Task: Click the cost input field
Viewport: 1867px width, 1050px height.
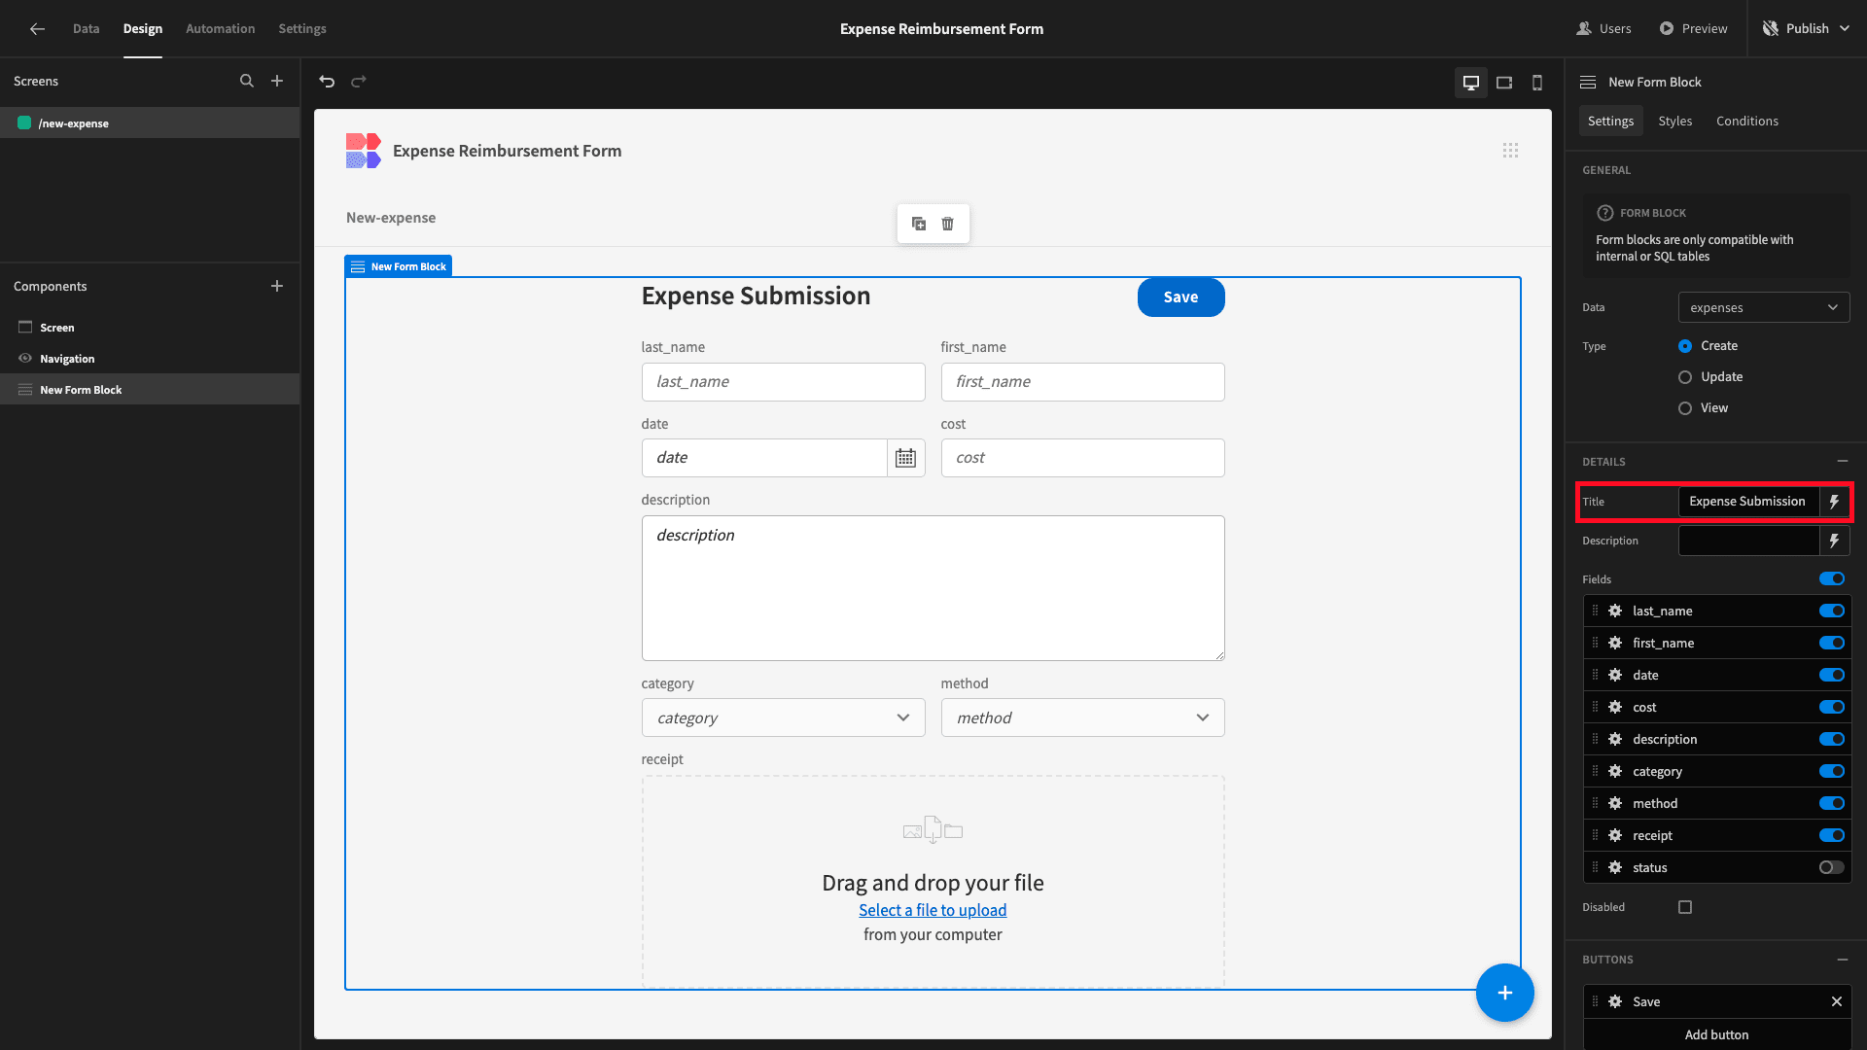Action: point(1082,458)
